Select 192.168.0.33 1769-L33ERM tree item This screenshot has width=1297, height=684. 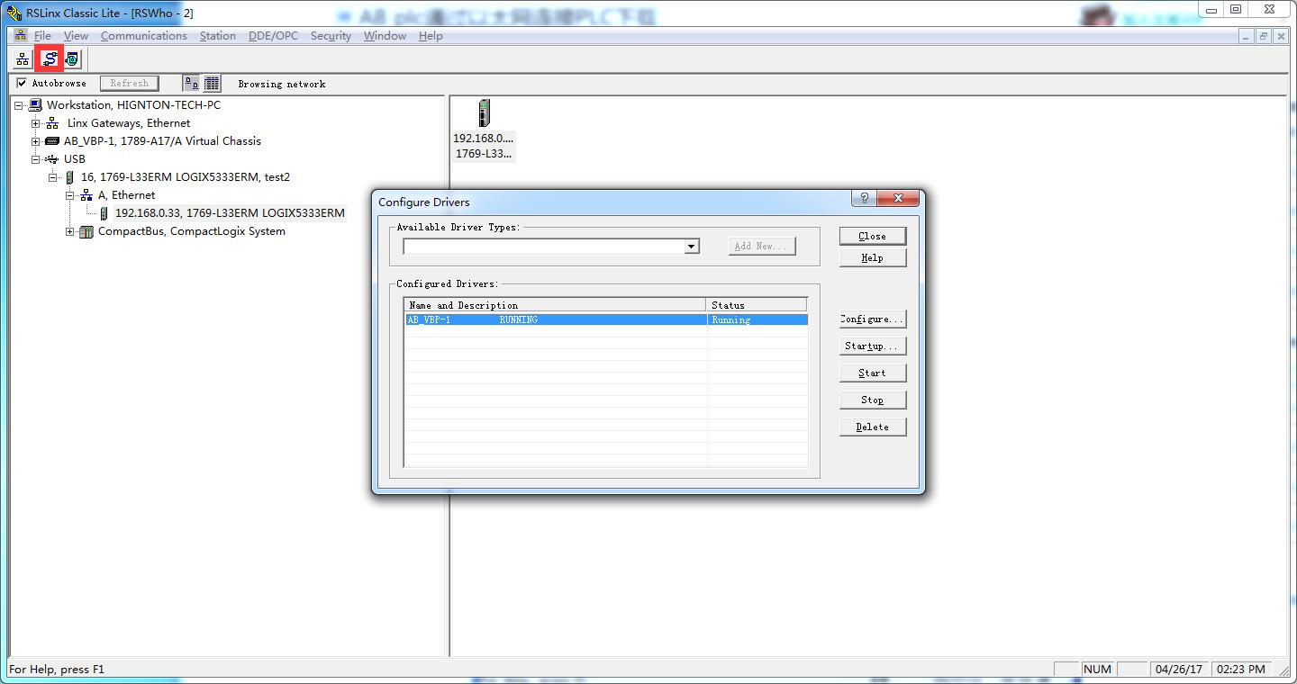pos(229,213)
